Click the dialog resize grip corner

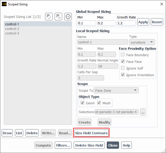[164, 151]
